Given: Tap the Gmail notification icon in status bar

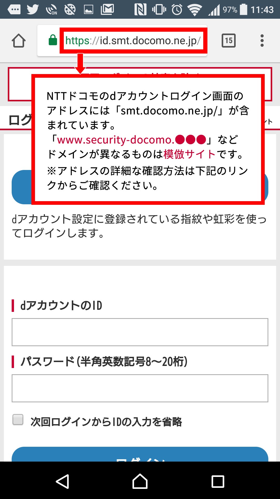Looking at the screenshot, I should (x=107, y=10).
